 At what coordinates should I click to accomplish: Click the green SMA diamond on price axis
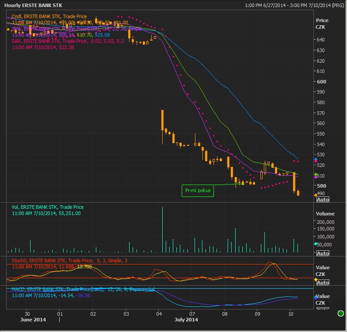[x=316, y=175]
